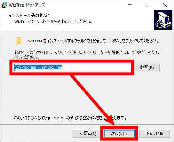This screenshot has height=142, width=174.
Task: Click the highlighted C:¥Program Files¥WizTree path text
Action: click(x=39, y=67)
